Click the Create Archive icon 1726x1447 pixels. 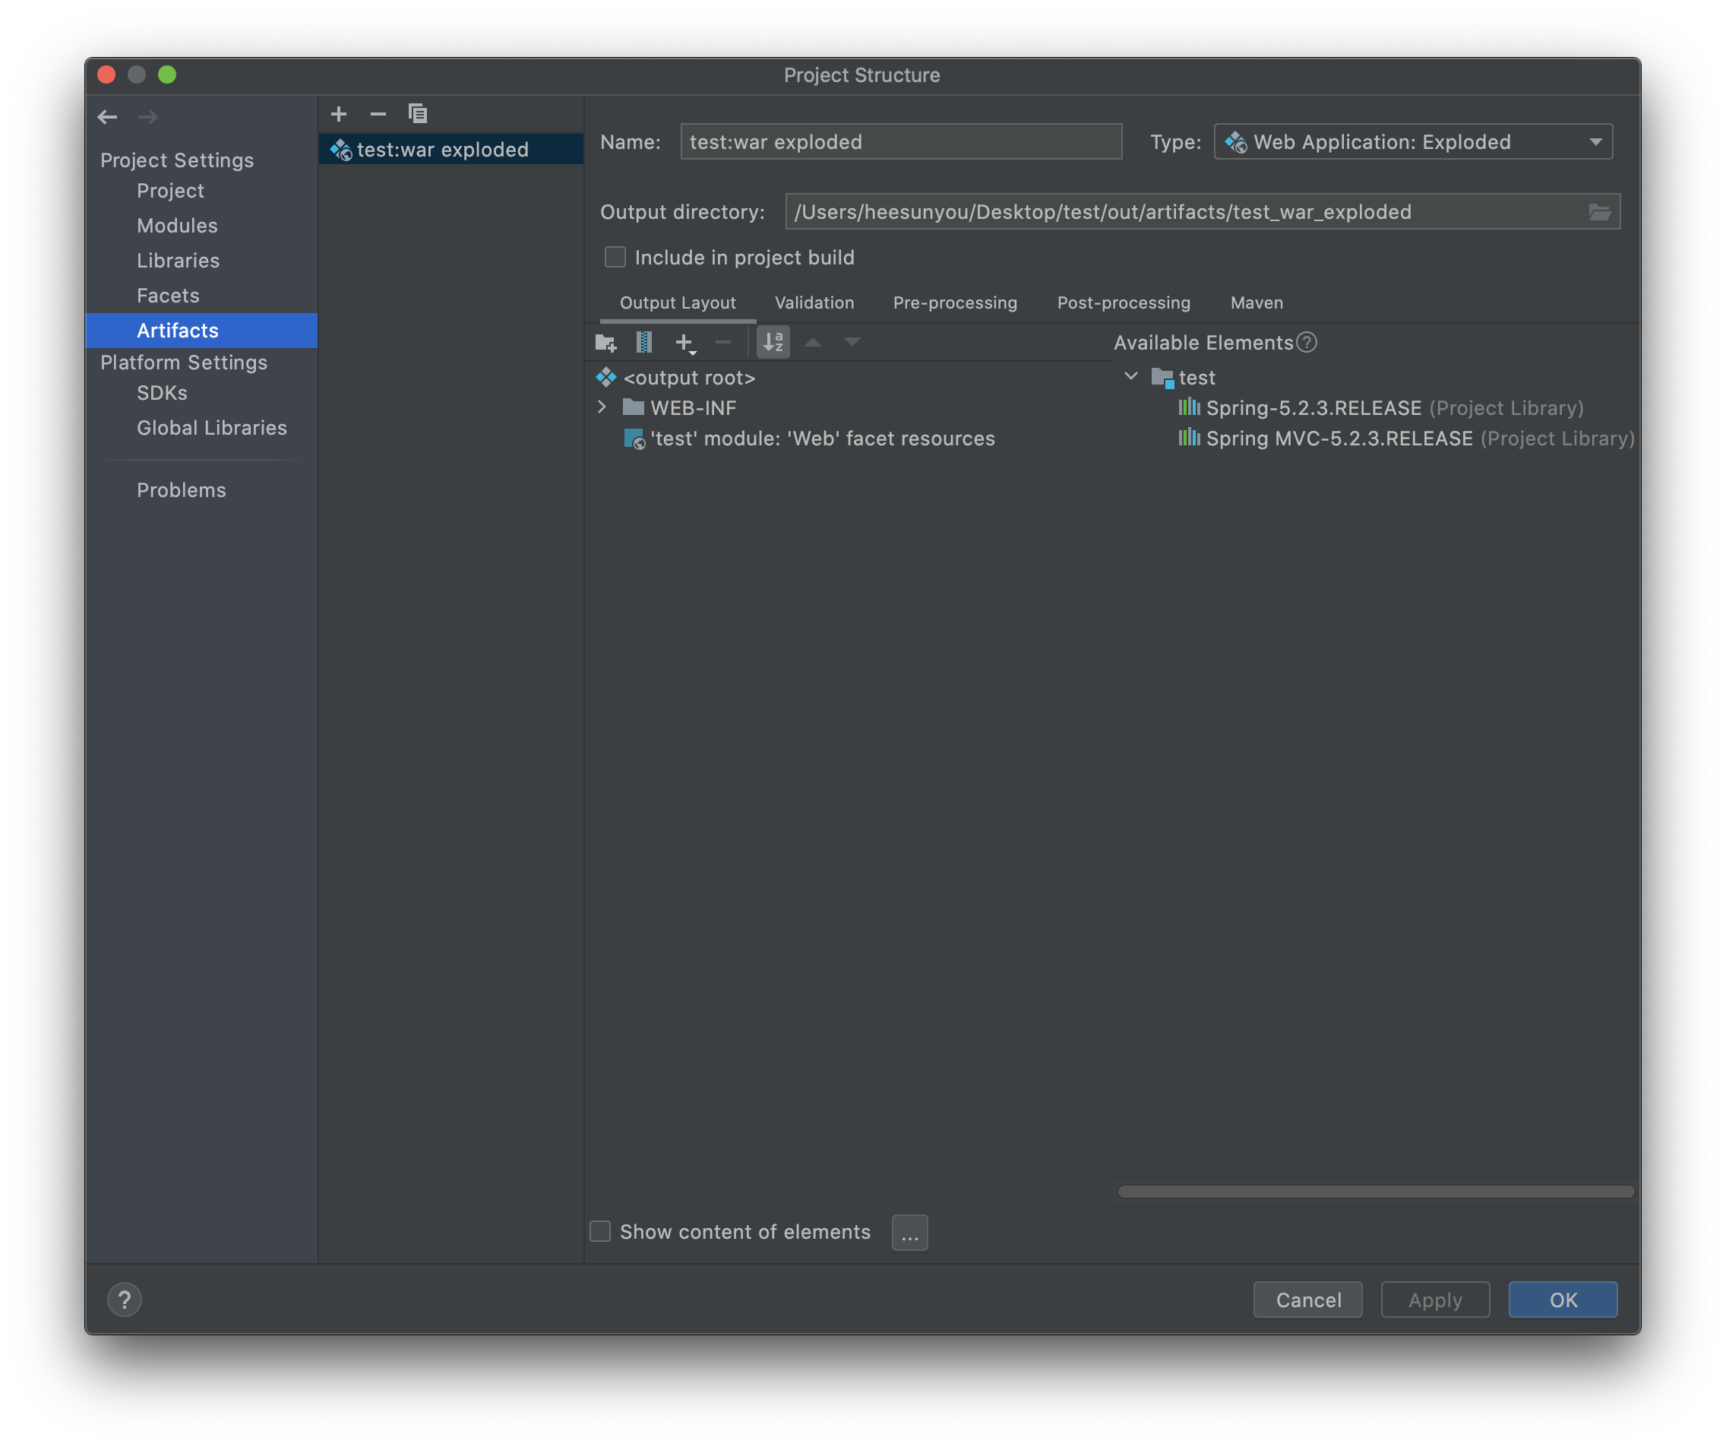(644, 342)
